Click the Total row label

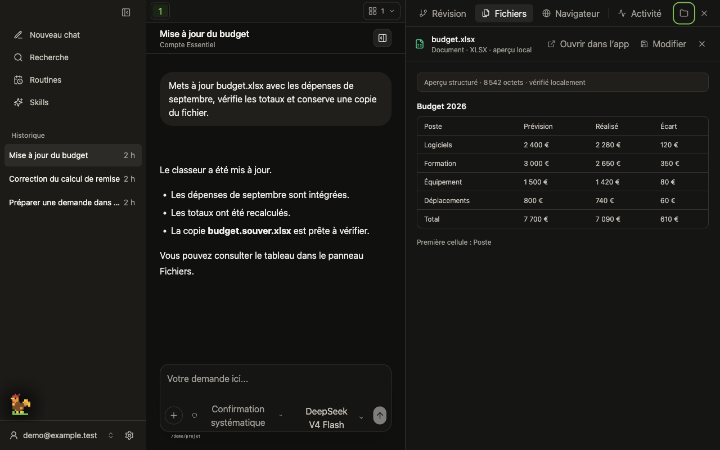click(x=432, y=219)
